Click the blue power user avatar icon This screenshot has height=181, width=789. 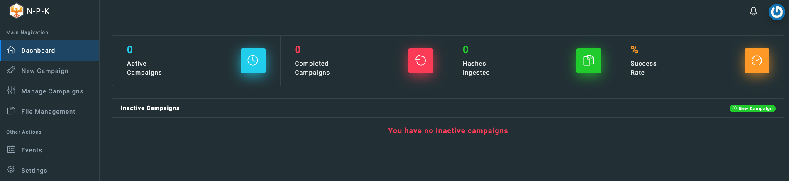777,12
